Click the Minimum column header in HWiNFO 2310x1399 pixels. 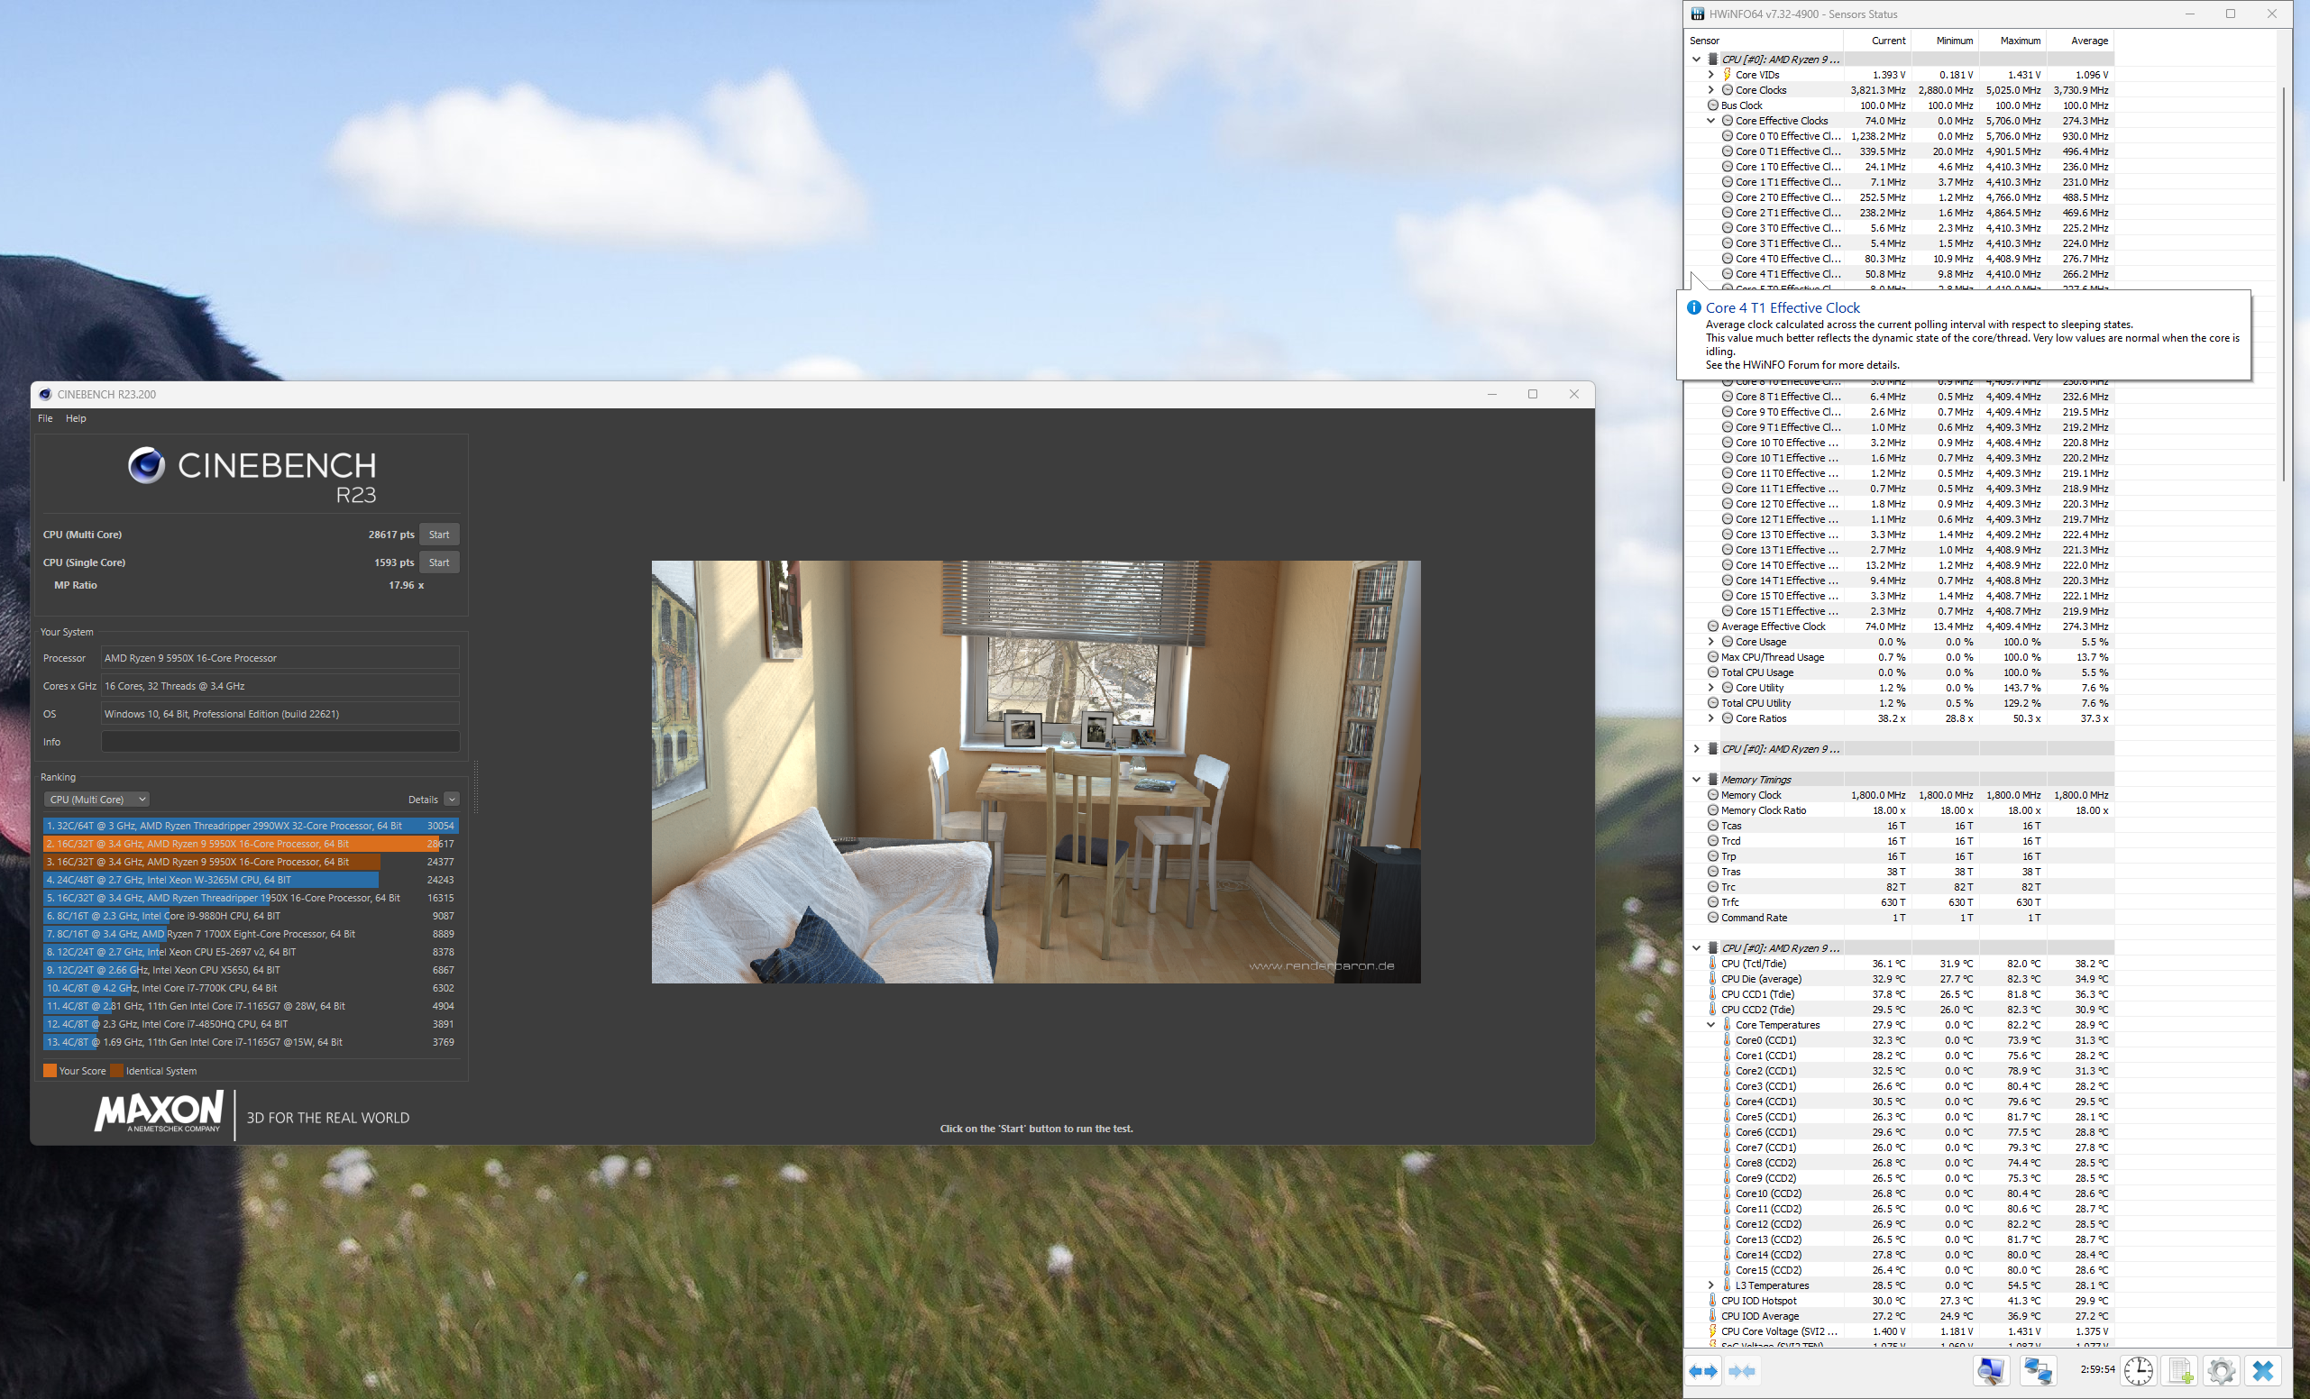click(x=1944, y=41)
